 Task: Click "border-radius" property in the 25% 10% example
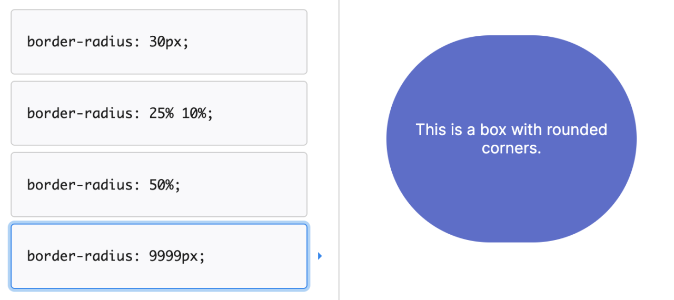click(x=80, y=113)
